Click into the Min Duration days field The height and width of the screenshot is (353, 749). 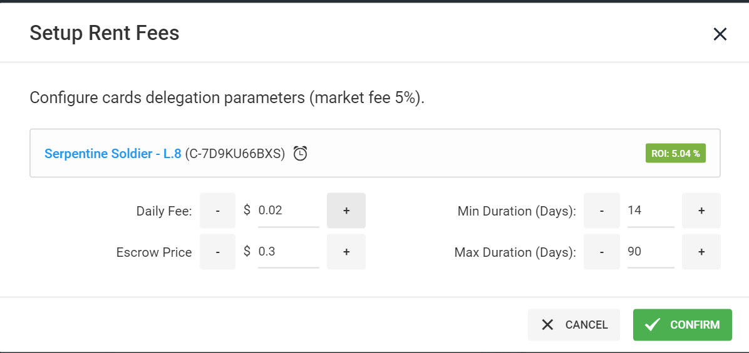click(x=651, y=211)
